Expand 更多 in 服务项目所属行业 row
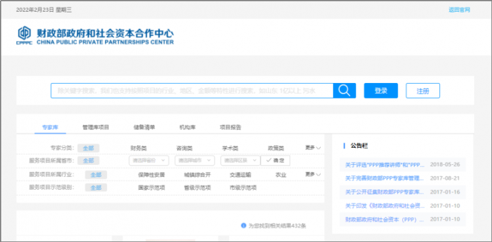The image size is (492, 242). tap(313, 174)
